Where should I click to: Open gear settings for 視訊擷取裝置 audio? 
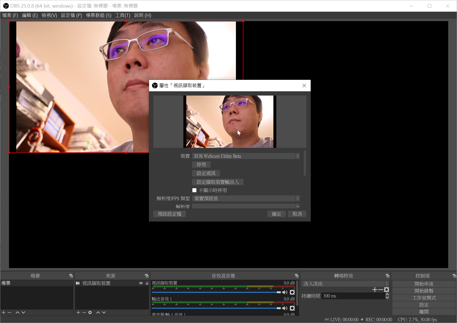(292, 292)
